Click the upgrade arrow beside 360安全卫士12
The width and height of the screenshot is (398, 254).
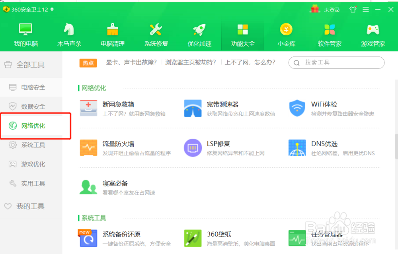pos(52,10)
